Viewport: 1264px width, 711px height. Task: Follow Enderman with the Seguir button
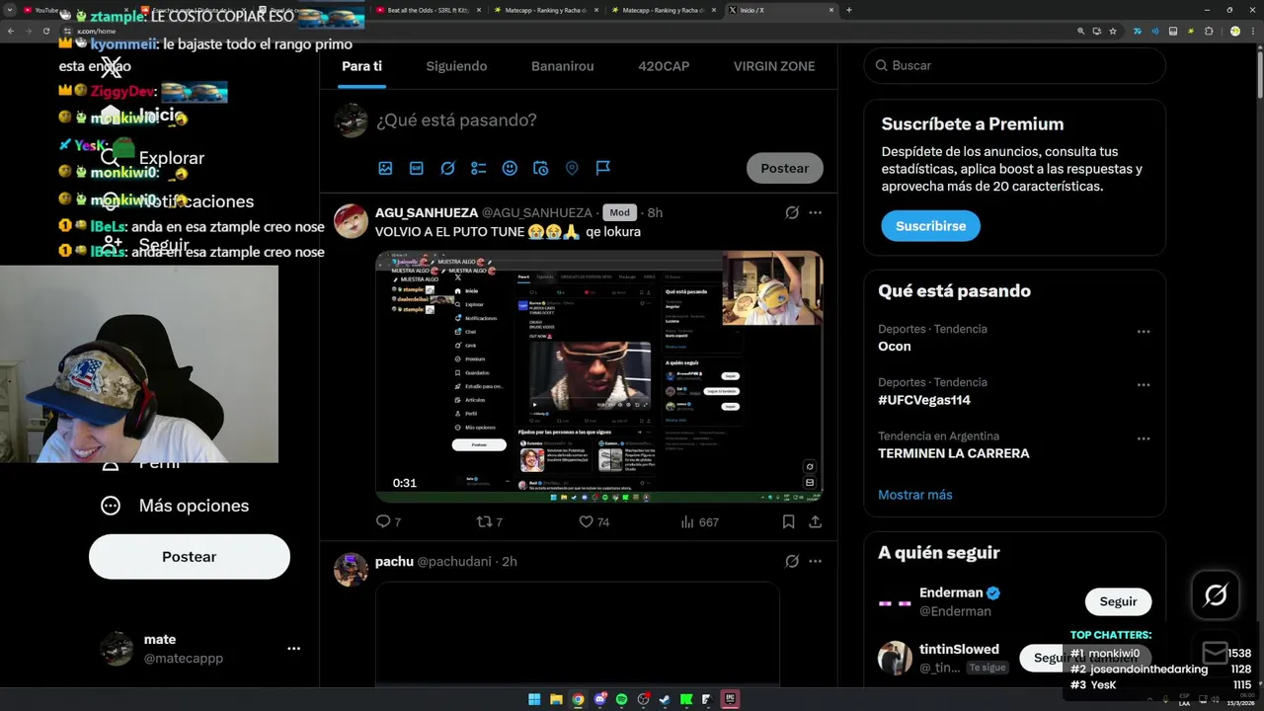coord(1118,601)
